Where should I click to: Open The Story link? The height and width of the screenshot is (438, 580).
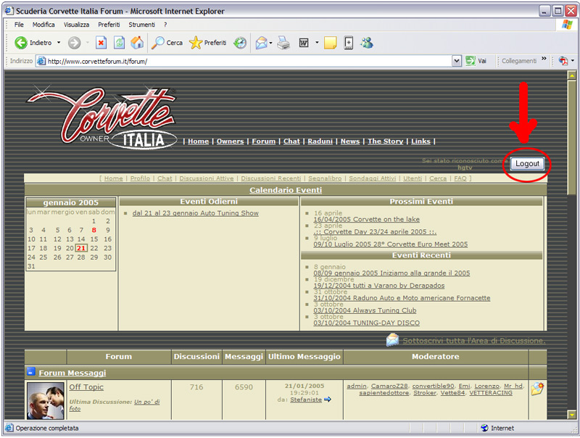pos(385,141)
